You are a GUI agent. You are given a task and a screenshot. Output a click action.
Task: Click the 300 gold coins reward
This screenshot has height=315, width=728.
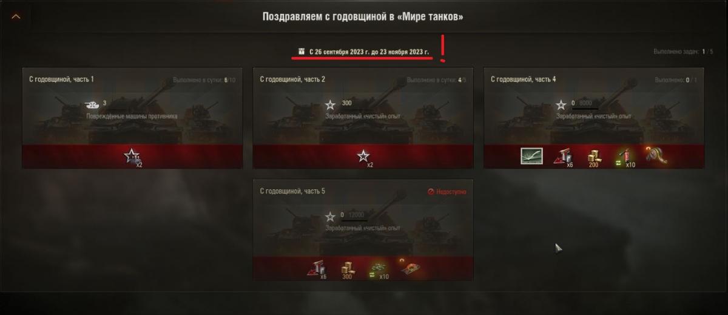pyautogui.click(x=348, y=269)
